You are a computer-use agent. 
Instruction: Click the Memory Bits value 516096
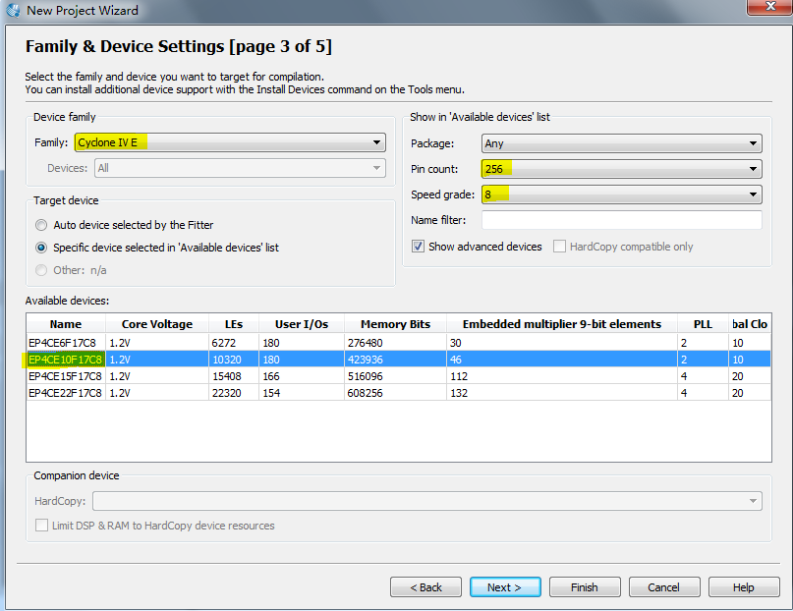[x=366, y=376]
